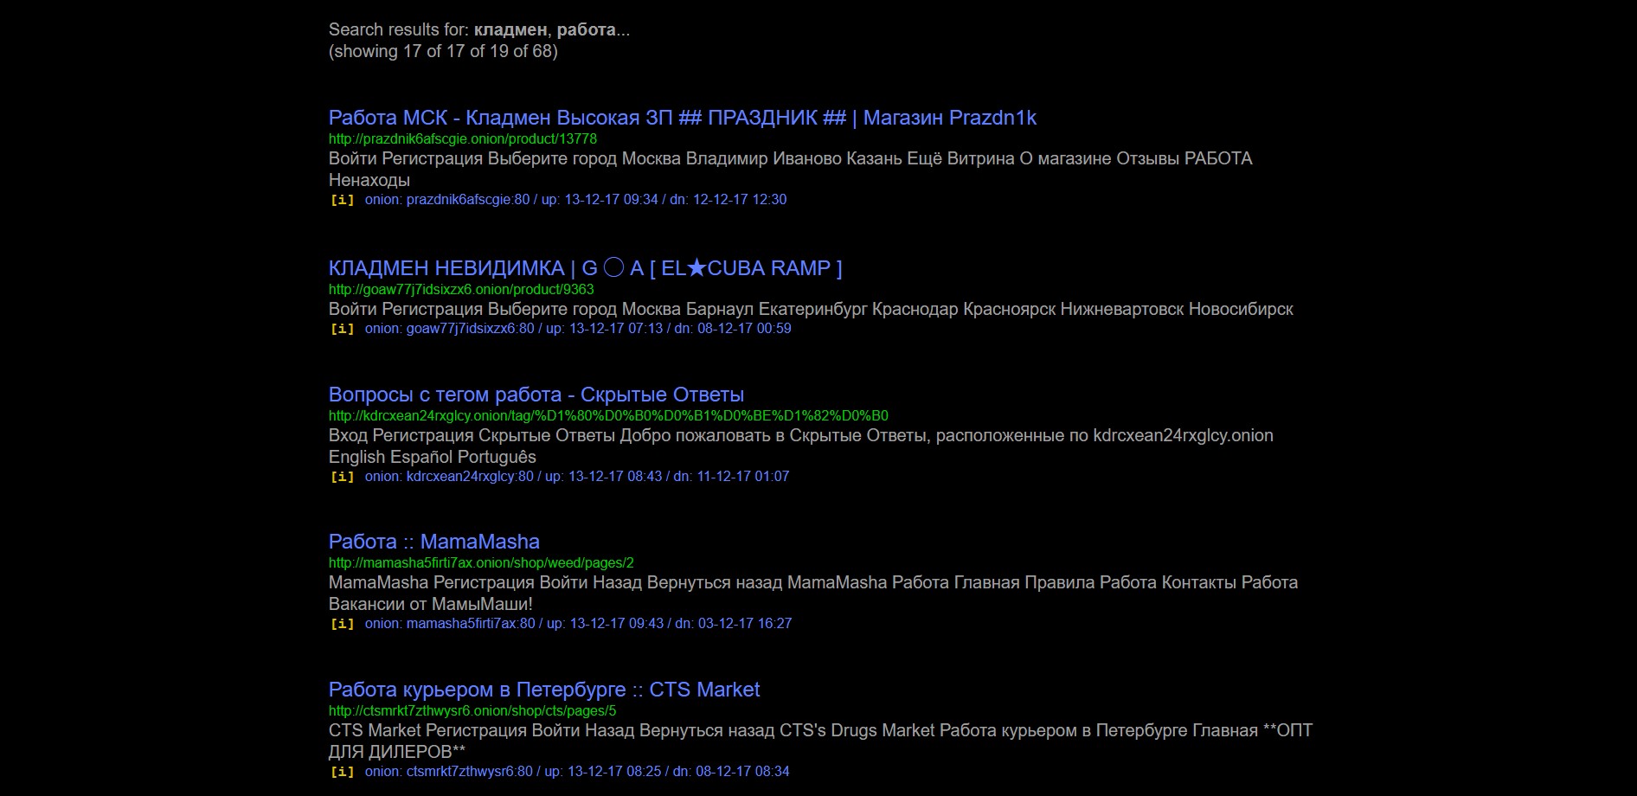This screenshot has height=796, width=1637.
Task: Click the green goaw77j7idsixzx6.onion/product/9363 URL
Action: [461, 289]
